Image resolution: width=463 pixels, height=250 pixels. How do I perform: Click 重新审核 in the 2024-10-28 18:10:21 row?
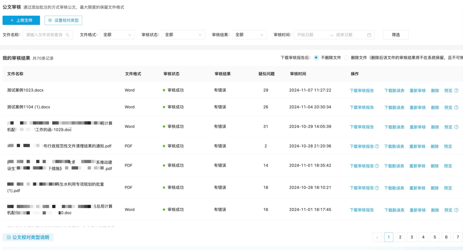pyautogui.click(x=418, y=188)
